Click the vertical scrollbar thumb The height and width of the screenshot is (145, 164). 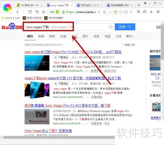[x=162, y=42]
